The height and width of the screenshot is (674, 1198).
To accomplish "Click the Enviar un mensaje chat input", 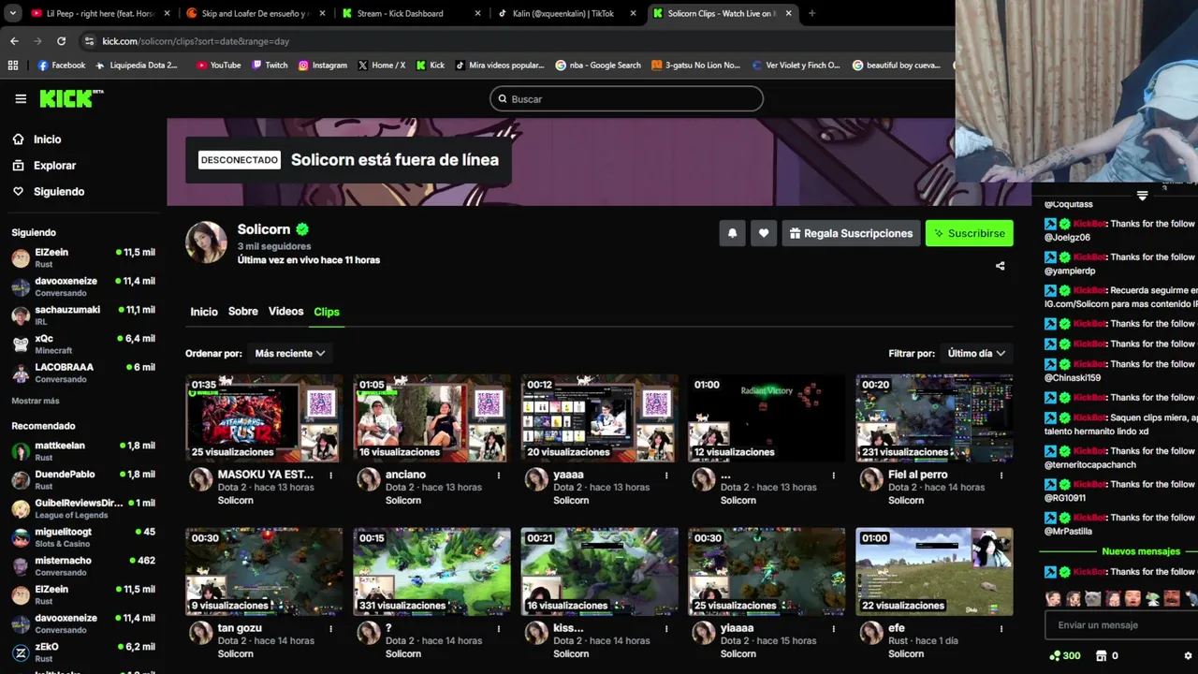I will 1120,625.
